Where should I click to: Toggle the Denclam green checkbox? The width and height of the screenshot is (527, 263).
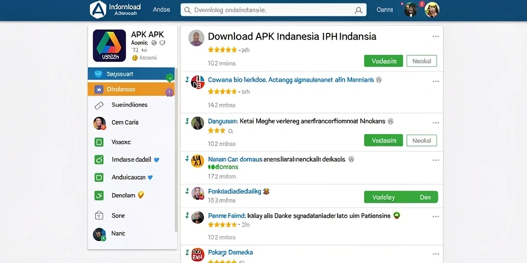(x=99, y=195)
